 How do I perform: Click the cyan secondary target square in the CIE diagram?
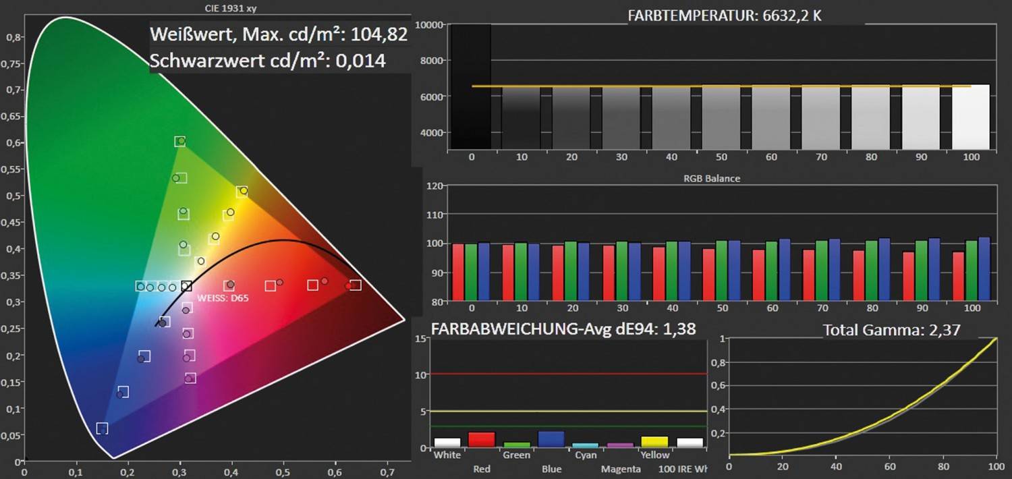140,286
